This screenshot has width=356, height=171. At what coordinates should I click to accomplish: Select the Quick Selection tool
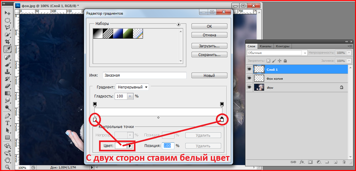pos(7,35)
